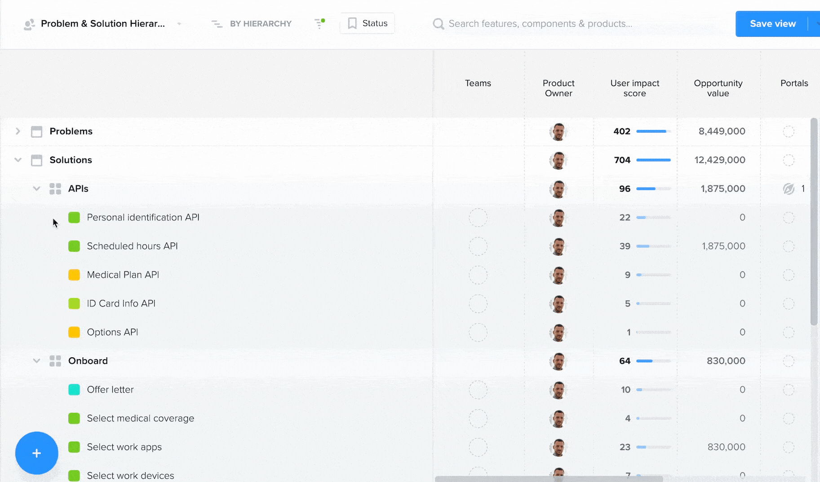Click the Opportunity value column header

pos(718,88)
